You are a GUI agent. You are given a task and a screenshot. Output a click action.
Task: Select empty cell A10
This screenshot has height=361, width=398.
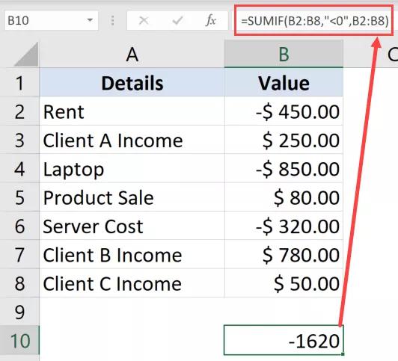[x=132, y=341]
